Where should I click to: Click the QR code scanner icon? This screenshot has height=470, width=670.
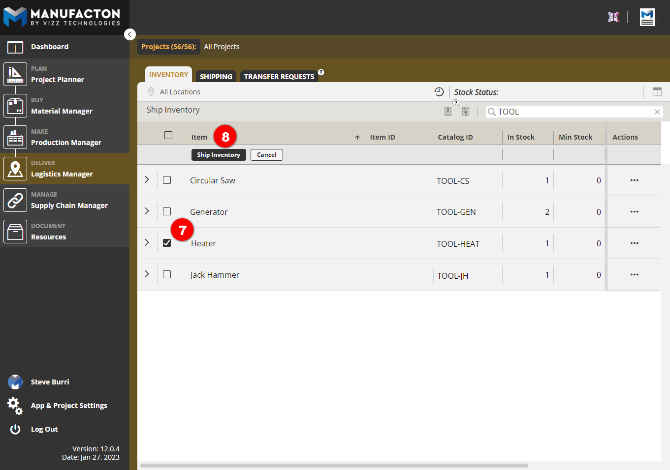[x=613, y=17]
